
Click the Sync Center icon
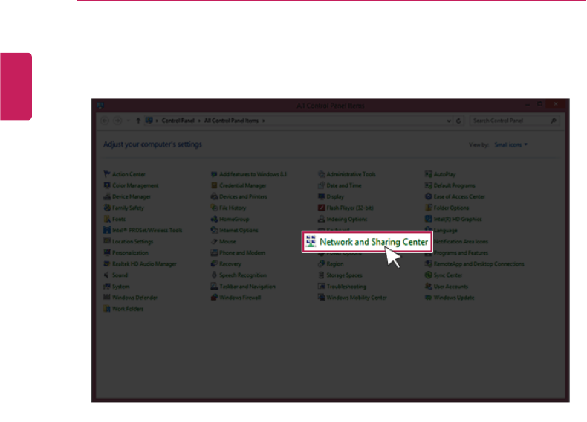pos(429,275)
